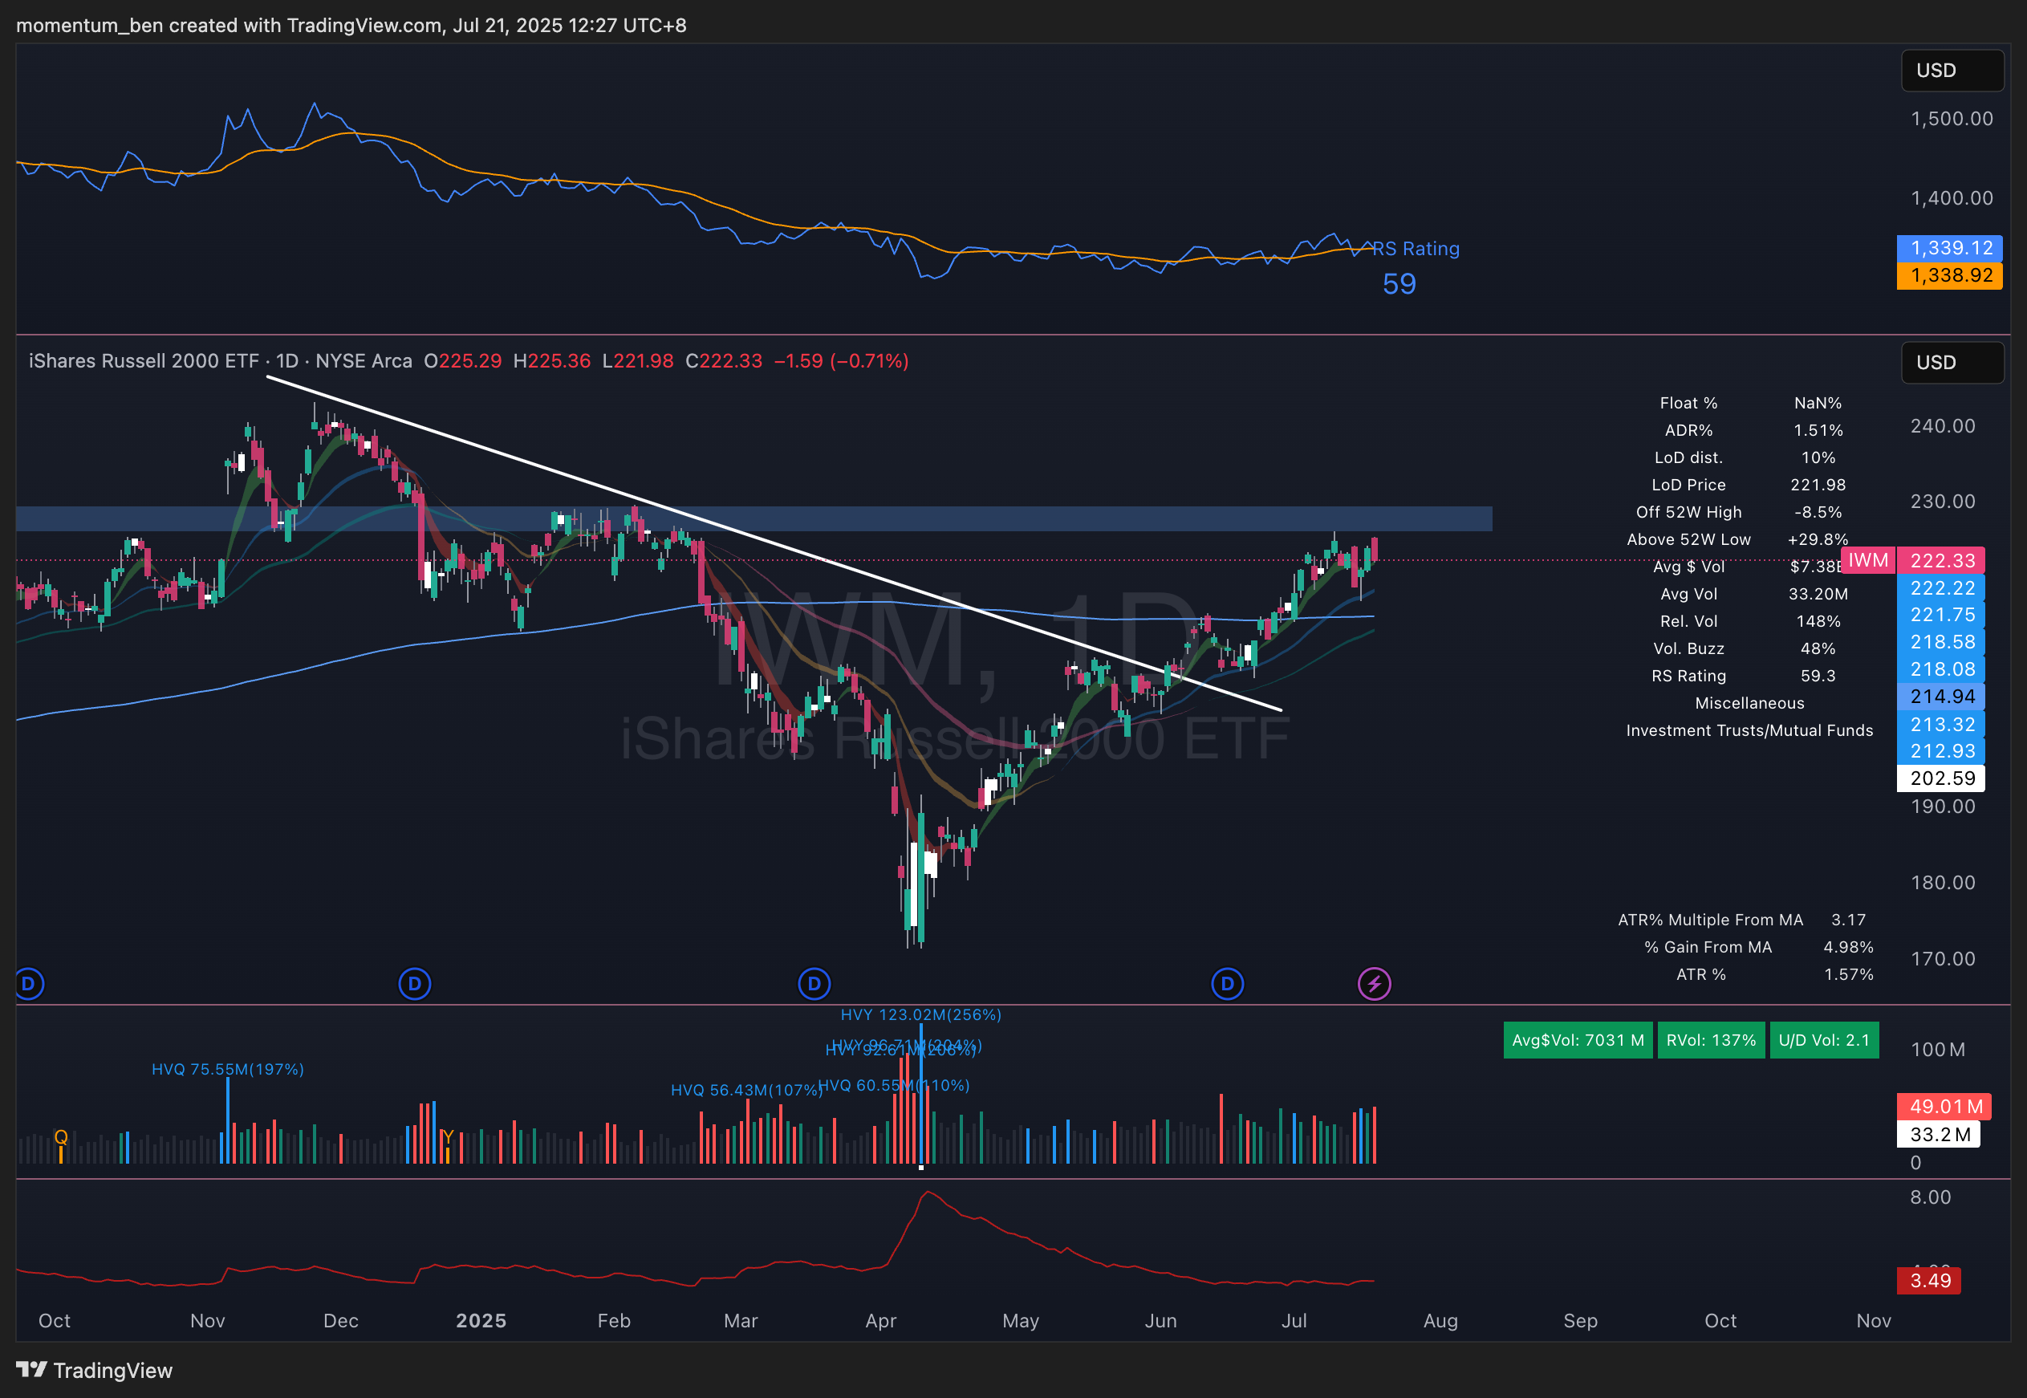Click the orange Q marker in volume pane
This screenshot has width=2027, height=1398.
coord(60,1137)
